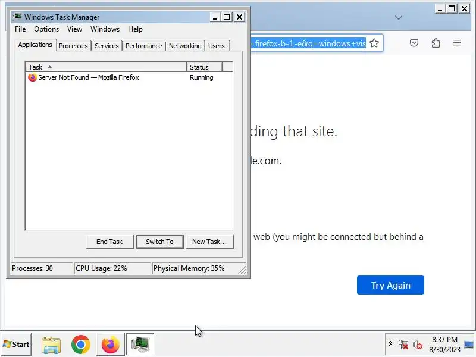This screenshot has height=357, width=476.
Task: Maximize the Windows Task Manager window
Action: pyautogui.click(x=227, y=17)
